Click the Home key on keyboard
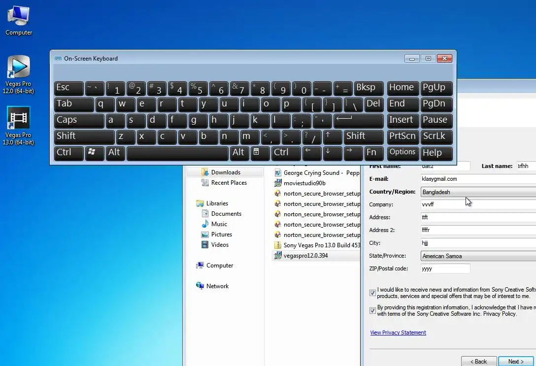 coord(402,89)
